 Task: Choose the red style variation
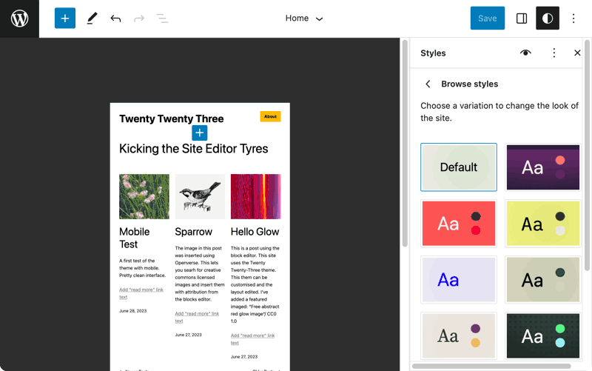[x=459, y=224]
